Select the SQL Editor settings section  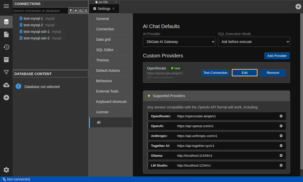click(x=105, y=50)
